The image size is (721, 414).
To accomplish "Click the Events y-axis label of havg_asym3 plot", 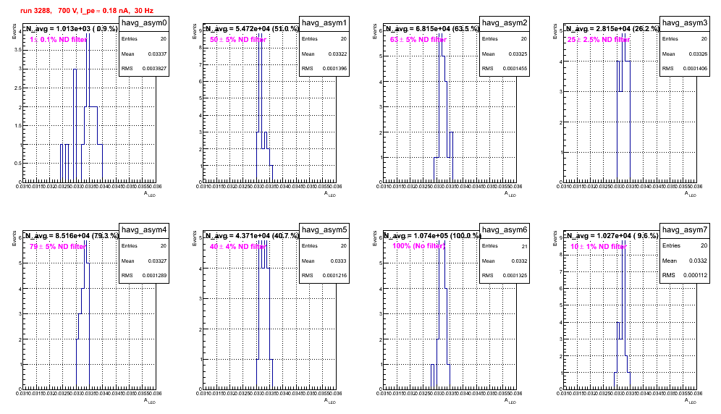I will point(555,31).
